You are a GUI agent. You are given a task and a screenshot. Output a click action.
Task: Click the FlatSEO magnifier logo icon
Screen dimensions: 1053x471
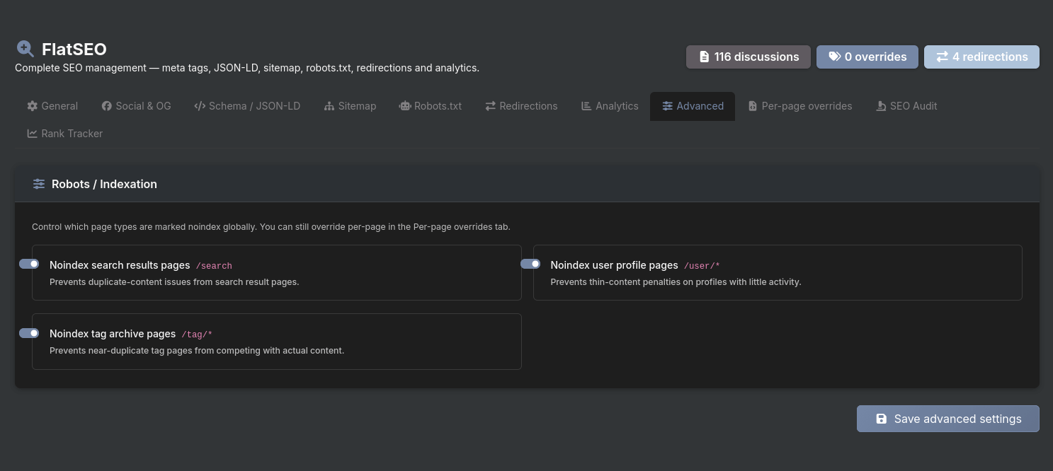pos(25,49)
